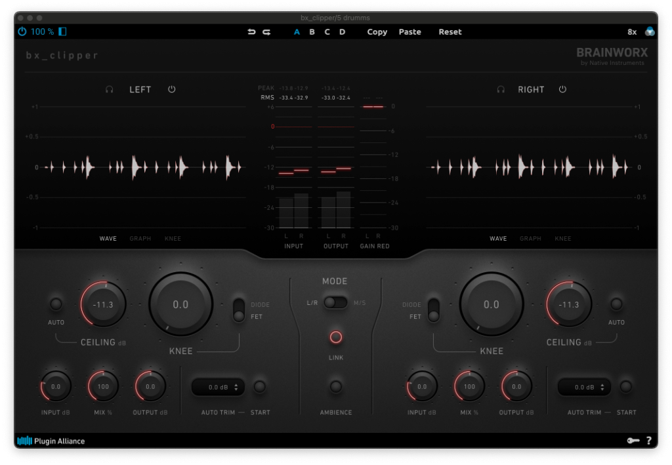The width and height of the screenshot is (672, 465).
Task: Flip the L/R to M/S mode switch
Action: click(x=335, y=302)
